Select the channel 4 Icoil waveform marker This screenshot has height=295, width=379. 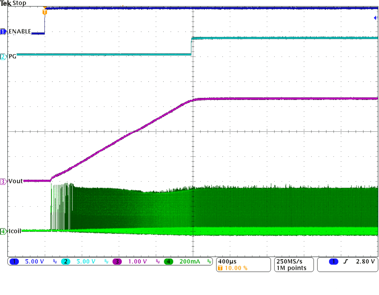click(3, 231)
